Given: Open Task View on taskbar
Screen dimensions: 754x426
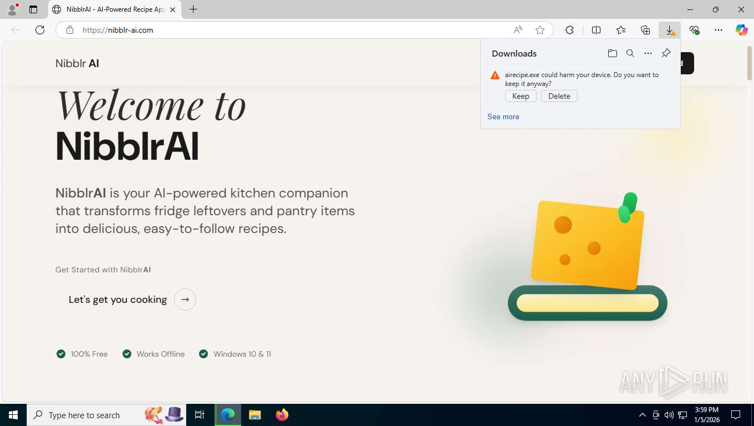Looking at the screenshot, I should click(x=200, y=415).
